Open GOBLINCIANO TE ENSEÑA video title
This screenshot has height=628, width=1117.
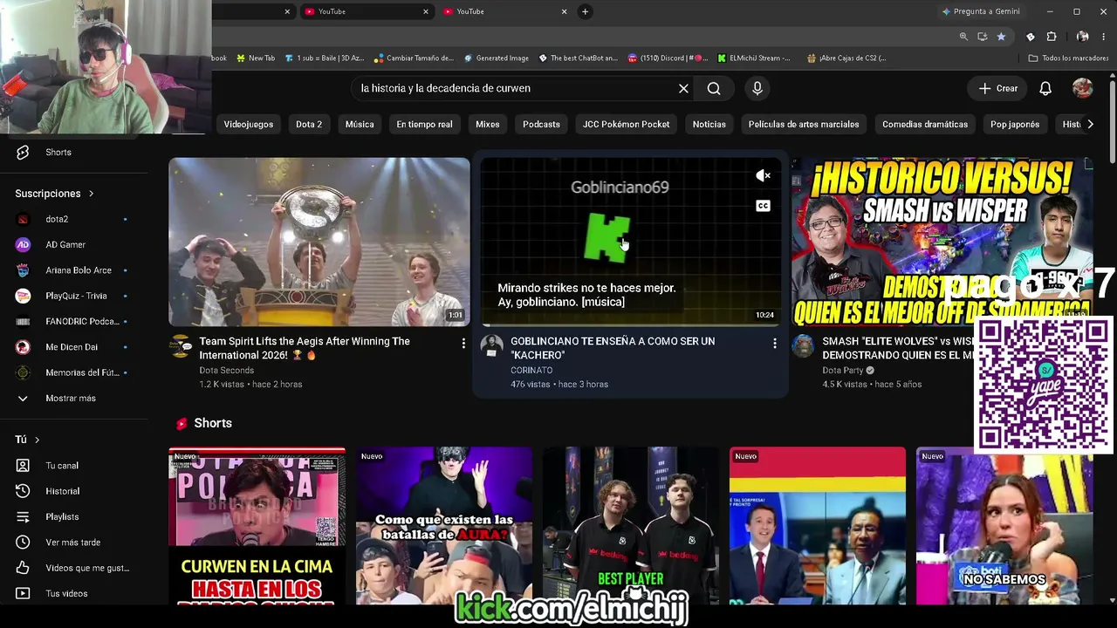[x=613, y=348]
